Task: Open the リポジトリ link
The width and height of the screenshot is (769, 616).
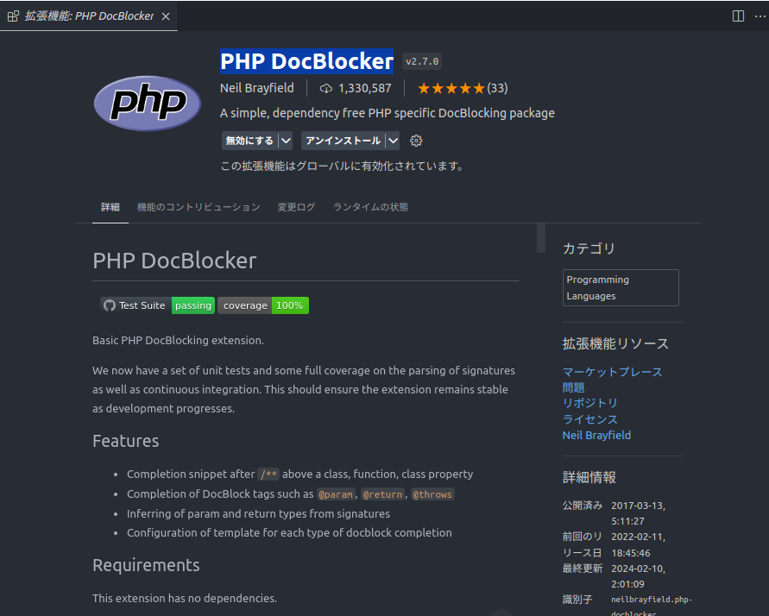Action: tap(590, 403)
